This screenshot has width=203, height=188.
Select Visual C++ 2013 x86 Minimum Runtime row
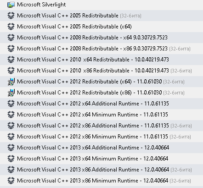[x=101, y=181]
